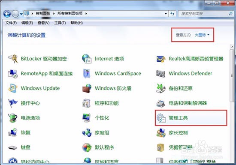Viewport: 236px width, 165px height.
Task: Click the vertical scrollbar thumb
Action: [x=232, y=76]
